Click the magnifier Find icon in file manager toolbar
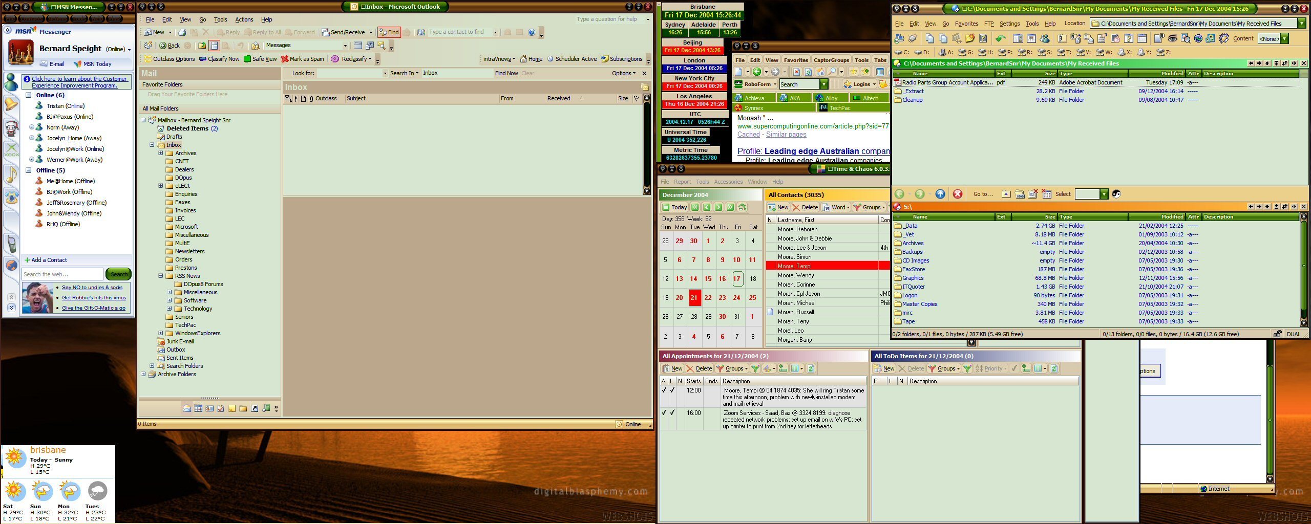This screenshot has height=524, width=1311. click(x=1185, y=38)
